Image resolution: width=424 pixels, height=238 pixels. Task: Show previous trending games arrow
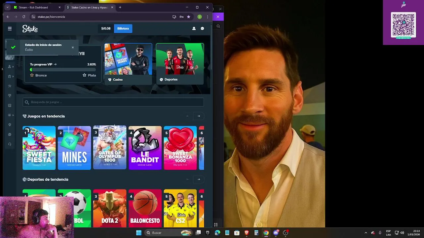187,116
